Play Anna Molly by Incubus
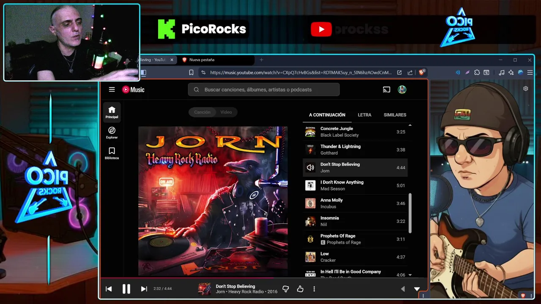Screen dimensions: 541x304 (355, 203)
